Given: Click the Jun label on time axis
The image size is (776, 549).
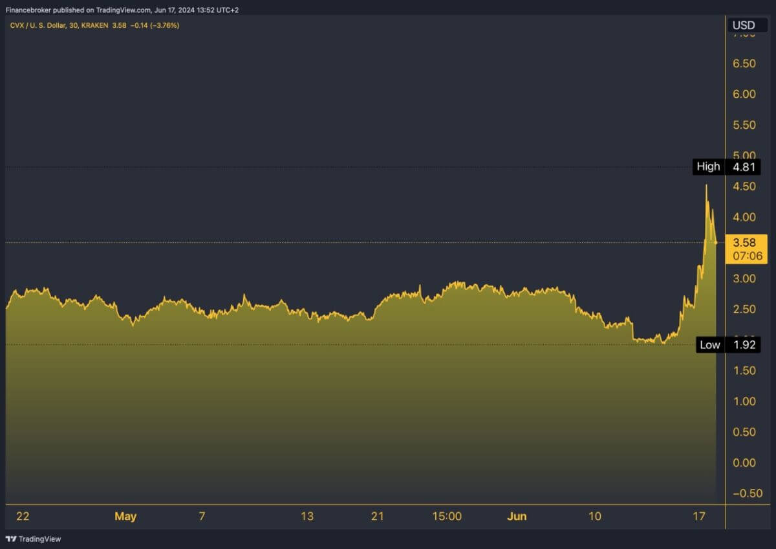Looking at the screenshot, I should [x=517, y=516].
